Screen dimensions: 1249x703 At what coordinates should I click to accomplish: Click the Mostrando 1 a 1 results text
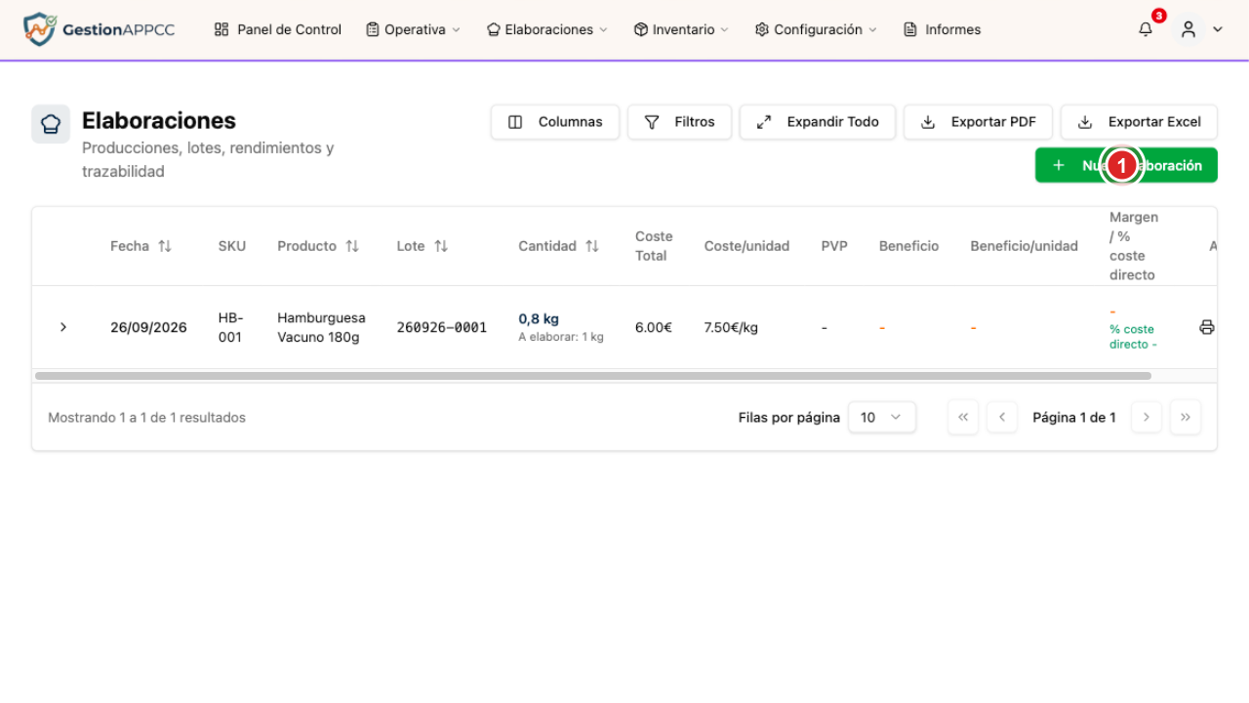pos(146,417)
